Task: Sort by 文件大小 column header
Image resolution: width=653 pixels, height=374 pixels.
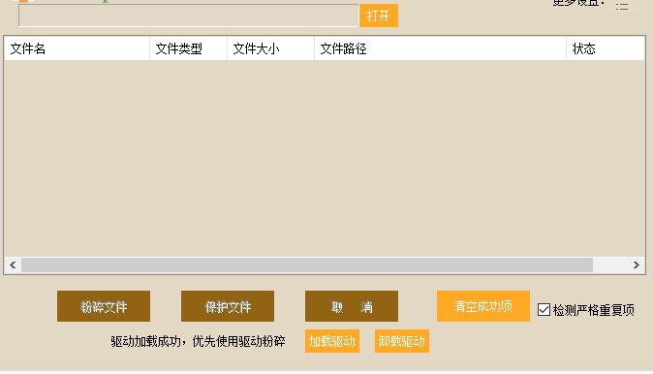Action: click(270, 48)
